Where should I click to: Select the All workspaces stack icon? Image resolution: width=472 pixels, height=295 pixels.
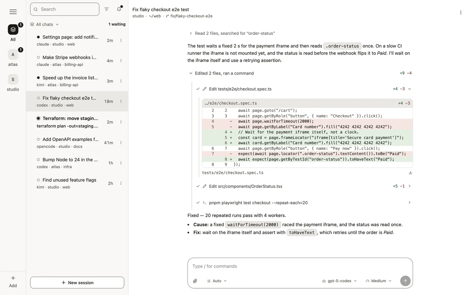point(13,29)
